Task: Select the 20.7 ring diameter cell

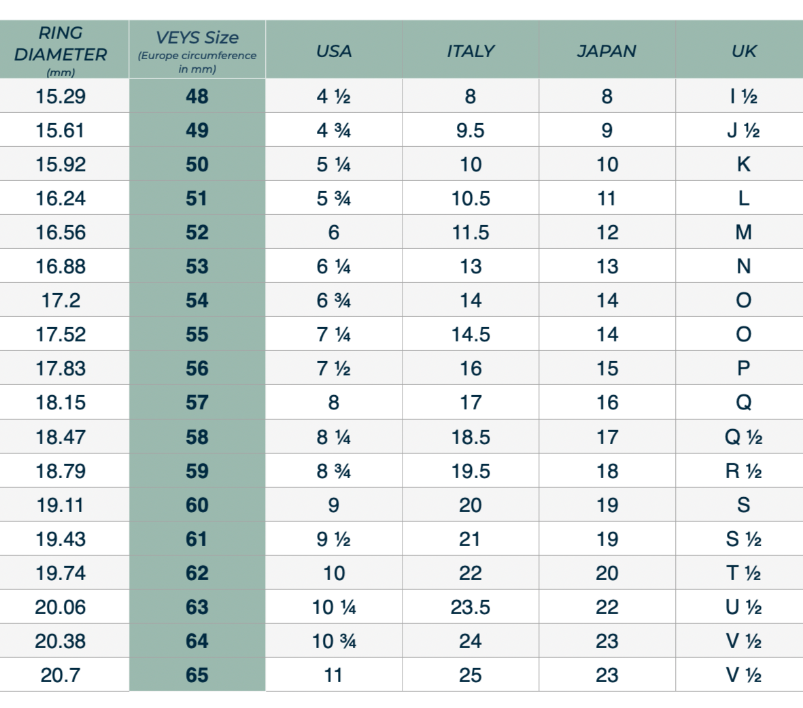Action: [x=61, y=675]
